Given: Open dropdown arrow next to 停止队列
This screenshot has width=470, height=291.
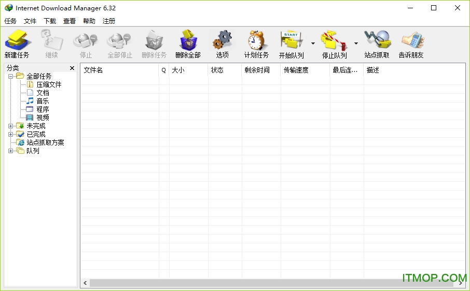Looking at the screenshot, I should [x=356, y=43].
